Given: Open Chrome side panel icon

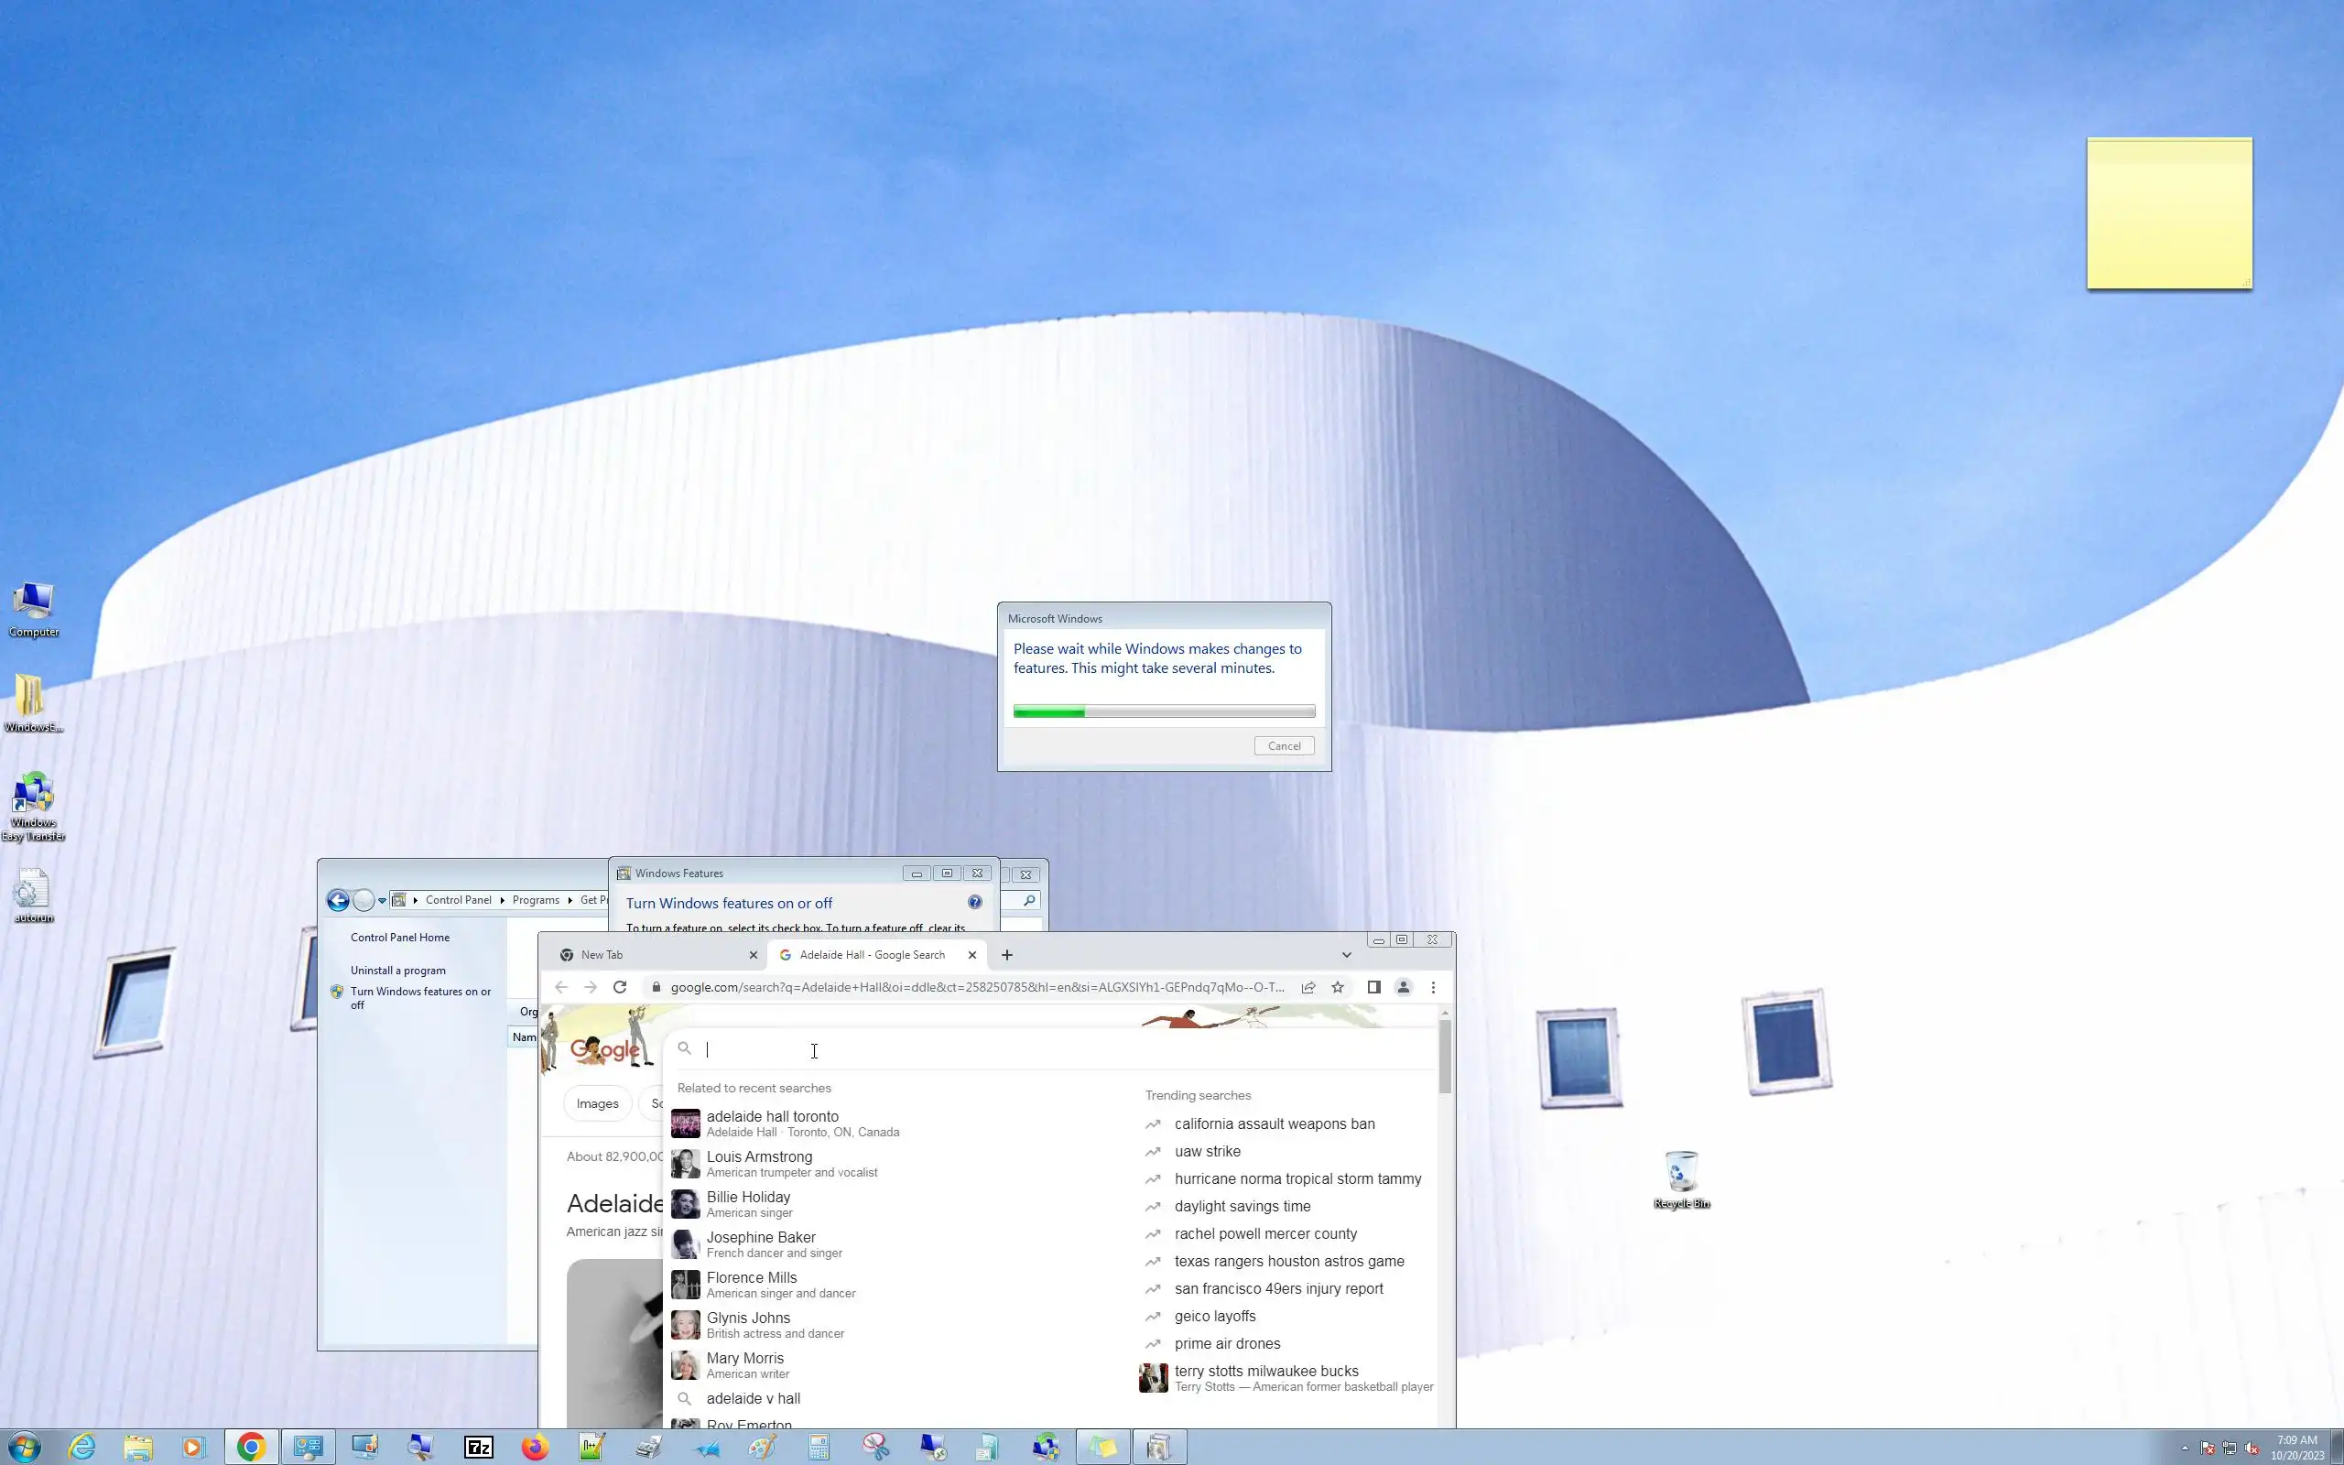Looking at the screenshot, I should point(1373,987).
